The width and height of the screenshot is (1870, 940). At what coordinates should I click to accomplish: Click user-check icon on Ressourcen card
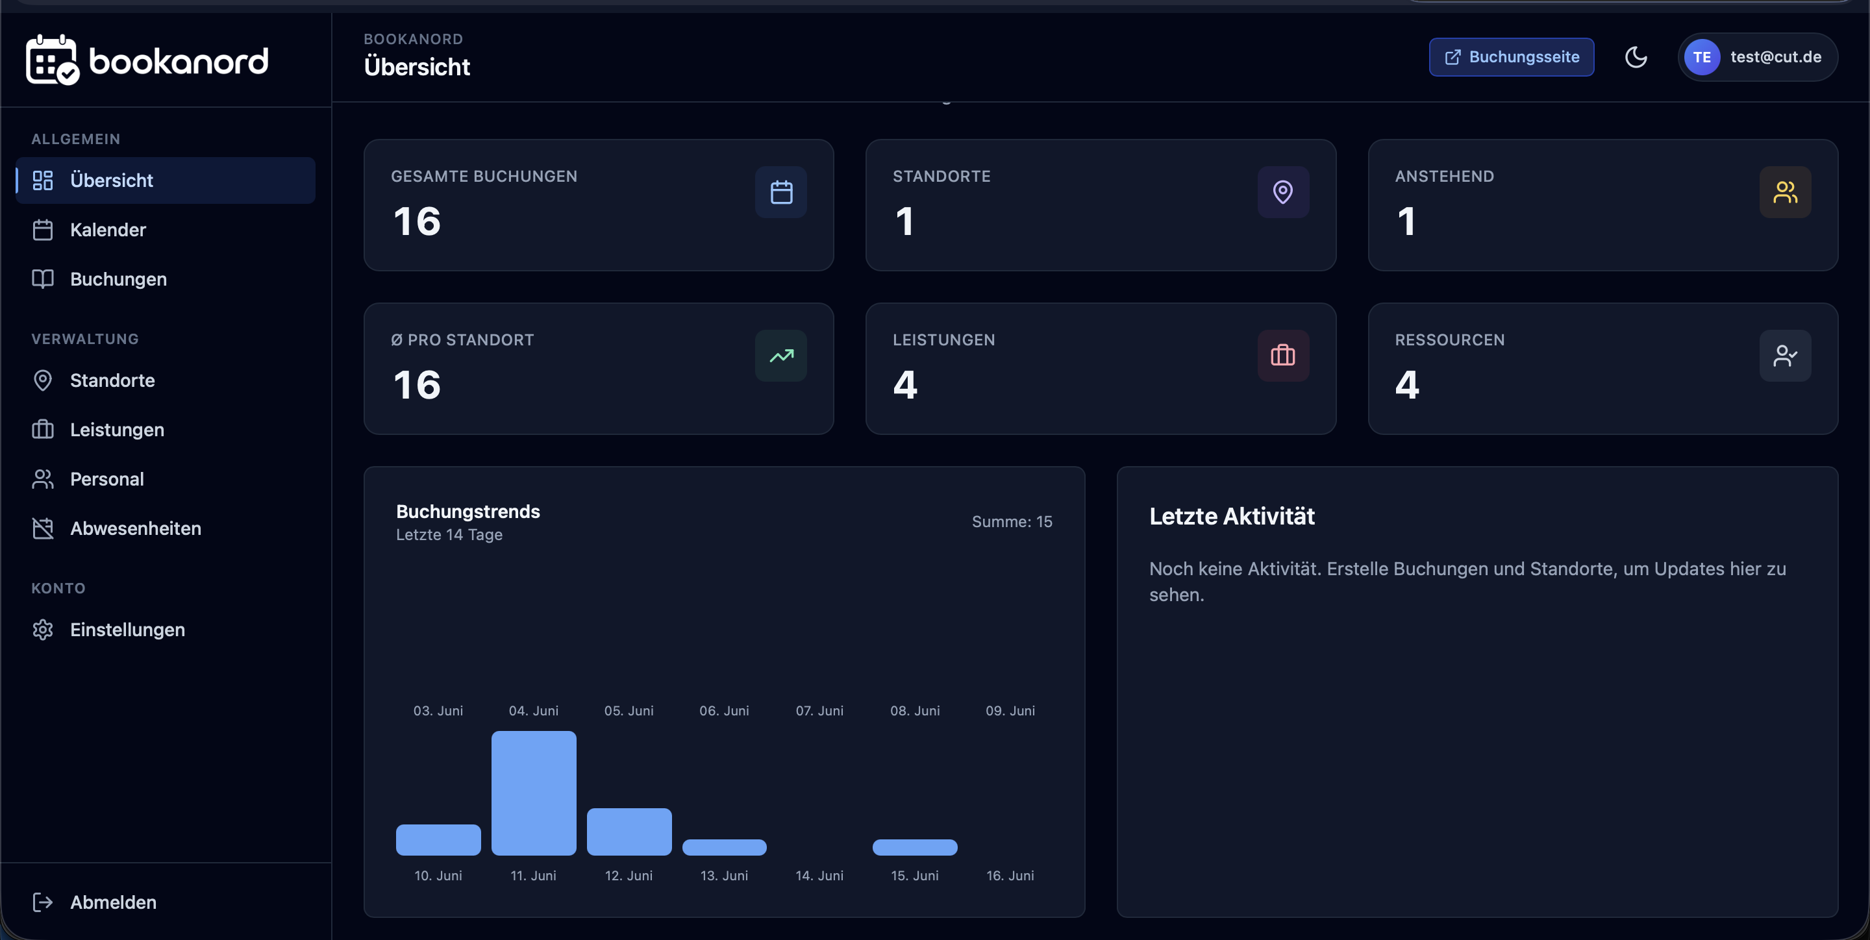click(x=1785, y=356)
